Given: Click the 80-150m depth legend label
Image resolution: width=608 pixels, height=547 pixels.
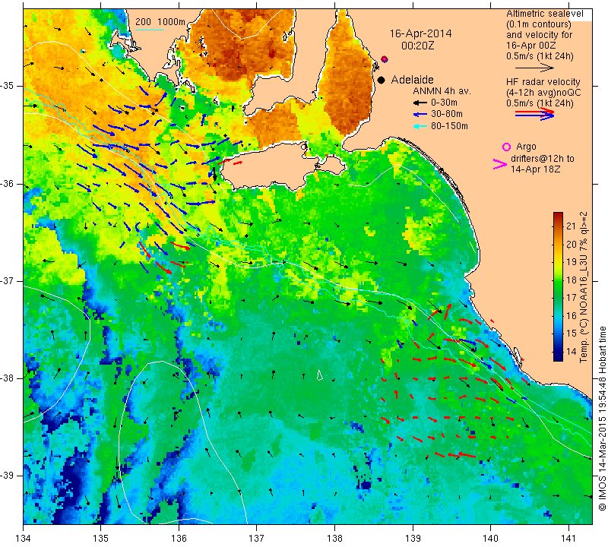Looking at the screenshot, I should (x=449, y=126).
